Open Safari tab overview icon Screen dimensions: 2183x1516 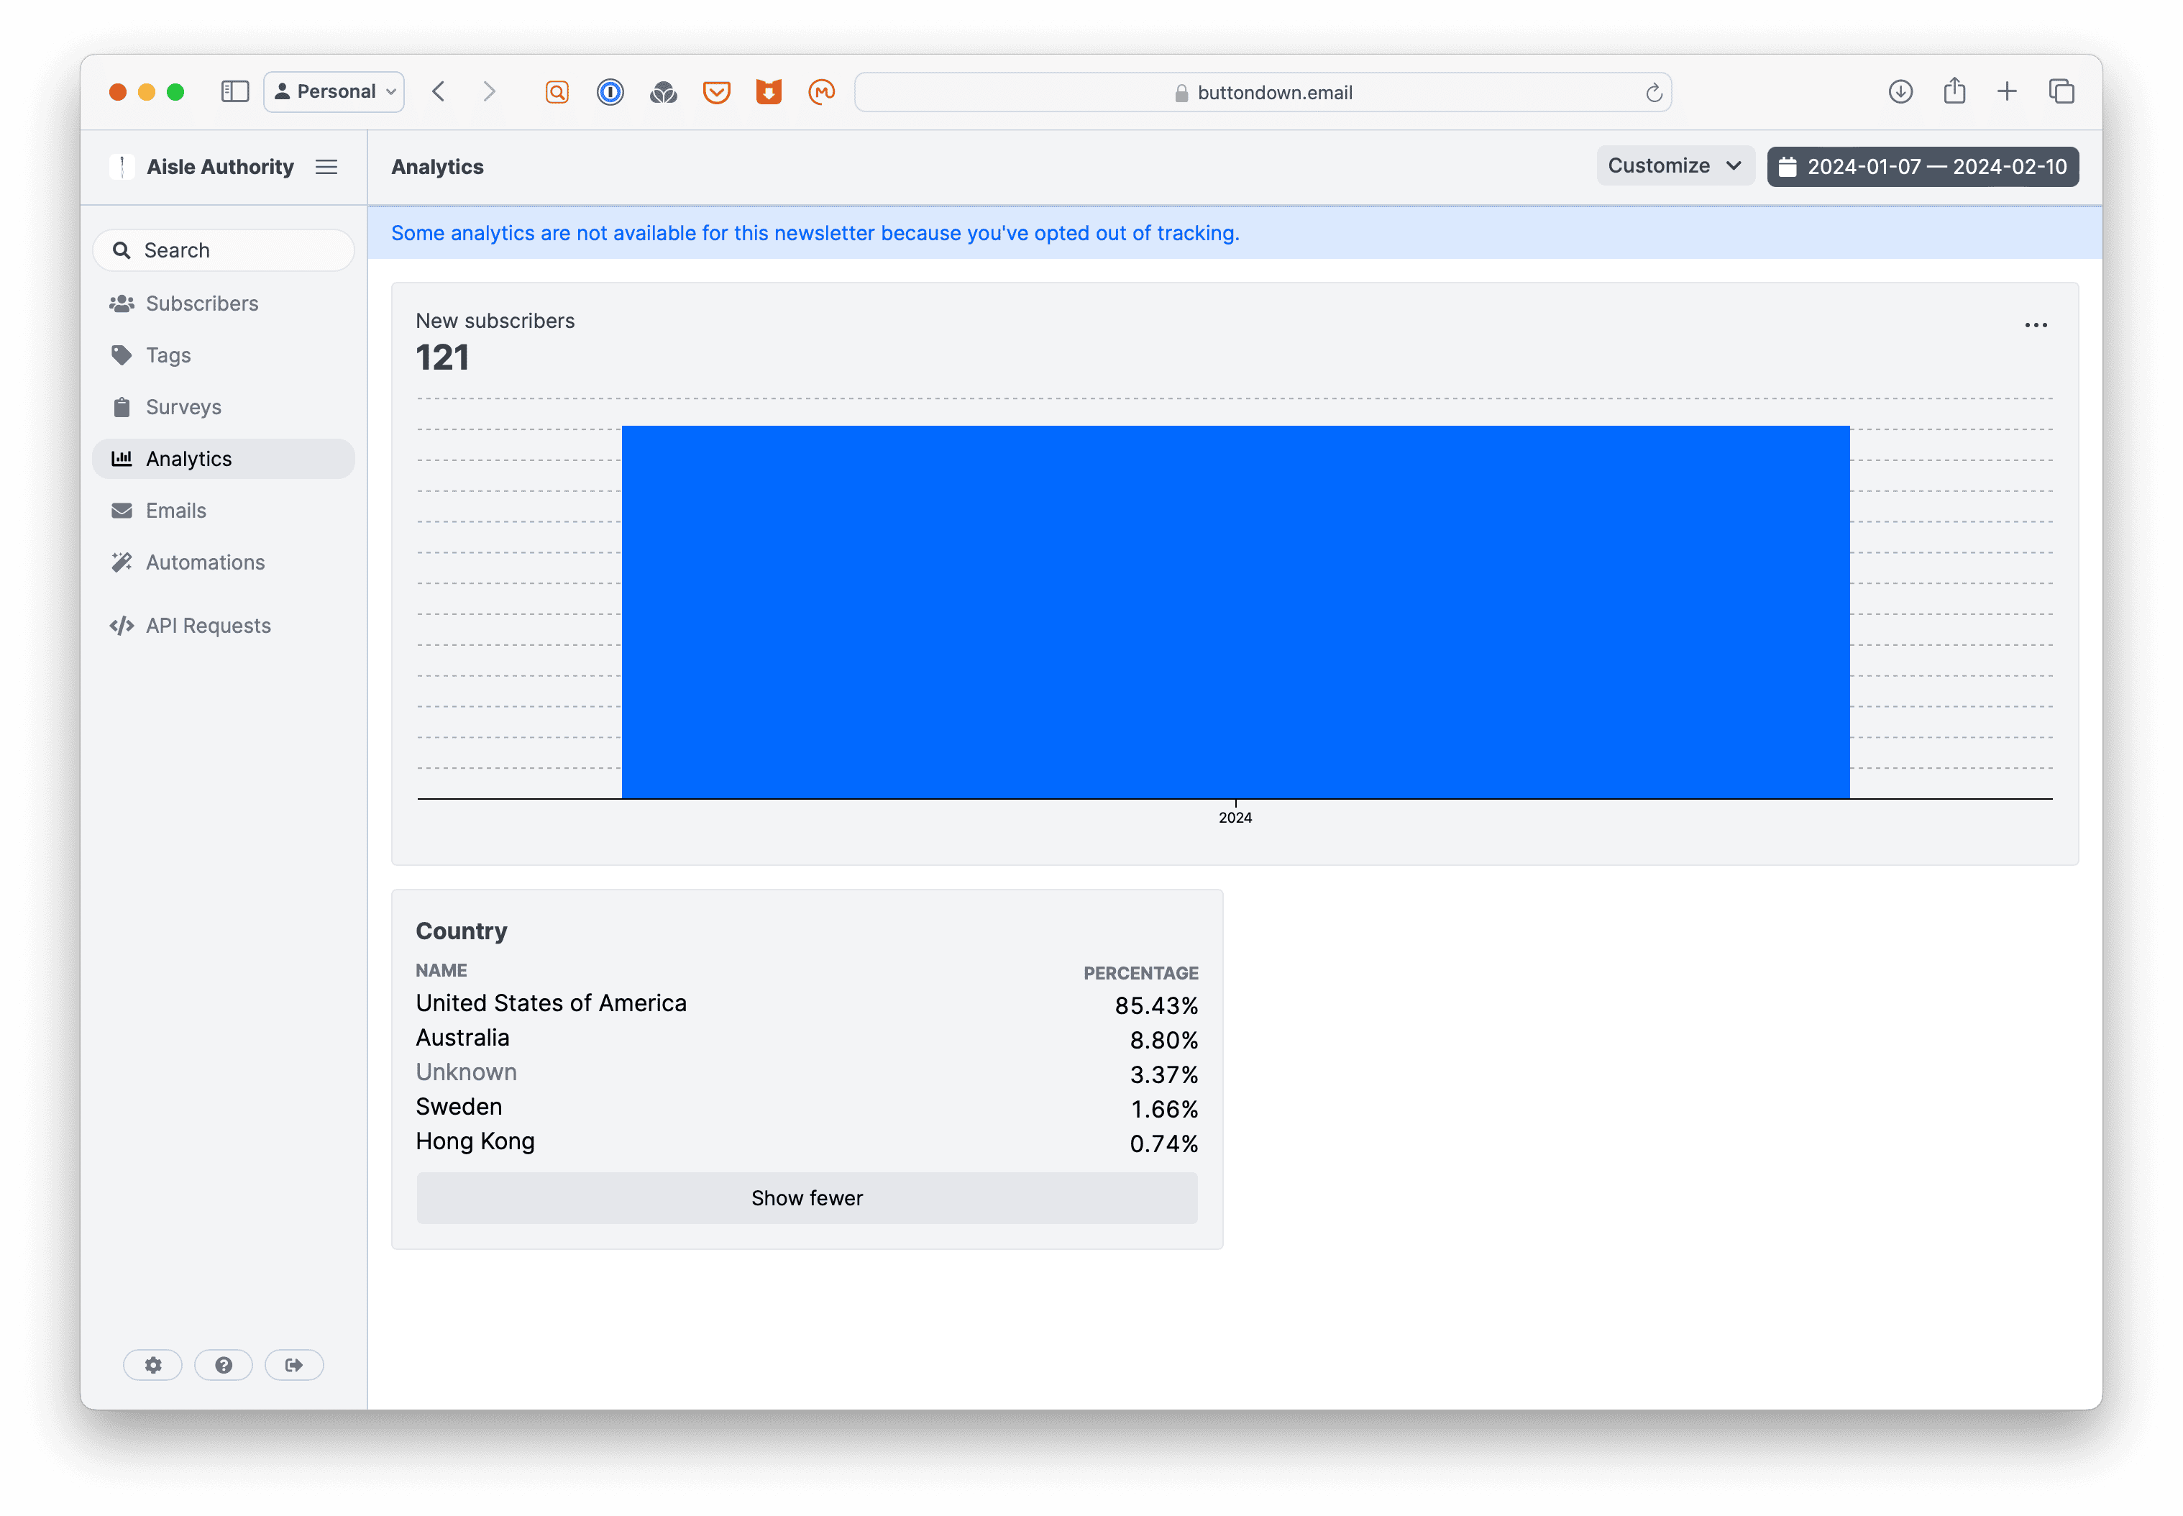(x=2061, y=92)
